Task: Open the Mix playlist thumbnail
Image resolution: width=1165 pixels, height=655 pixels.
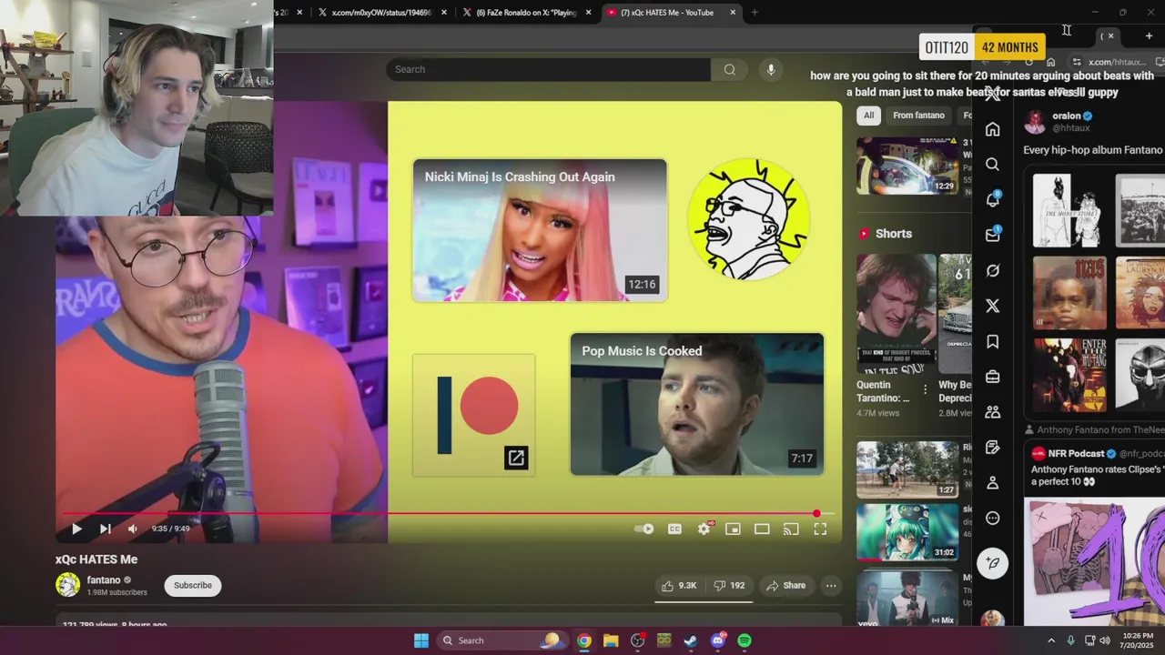Action: click(x=907, y=599)
